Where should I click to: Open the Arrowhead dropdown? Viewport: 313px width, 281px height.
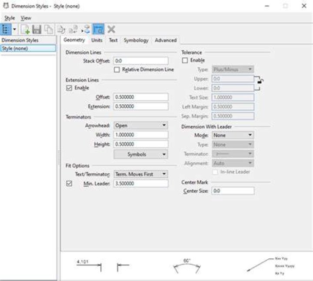point(141,126)
